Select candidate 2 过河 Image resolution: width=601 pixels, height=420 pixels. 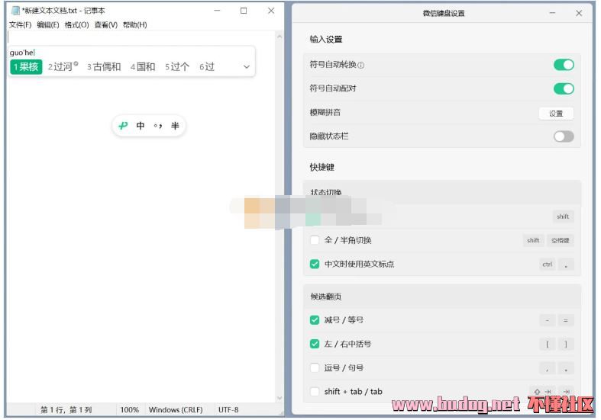pyautogui.click(x=63, y=67)
